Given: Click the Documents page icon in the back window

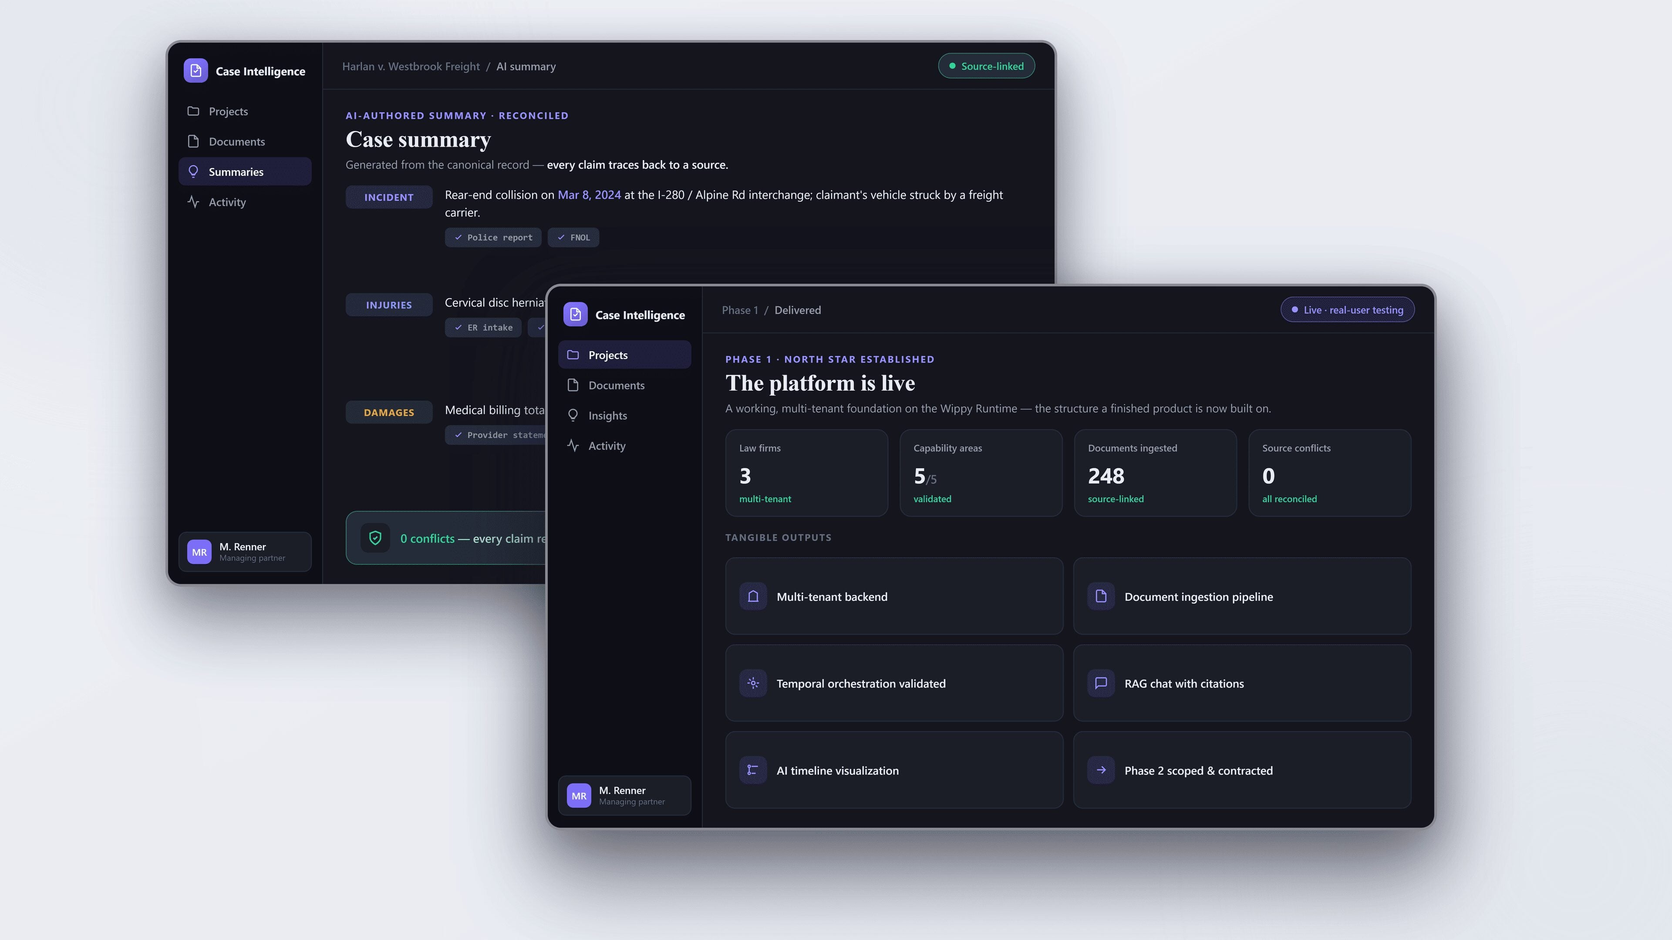Looking at the screenshot, I should (193, 141).
